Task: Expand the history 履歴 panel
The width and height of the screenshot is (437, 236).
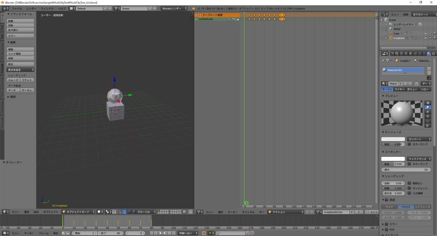Action: point(9,97)
